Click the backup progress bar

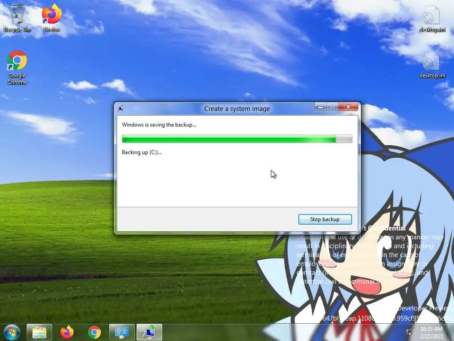pos(237,139)
